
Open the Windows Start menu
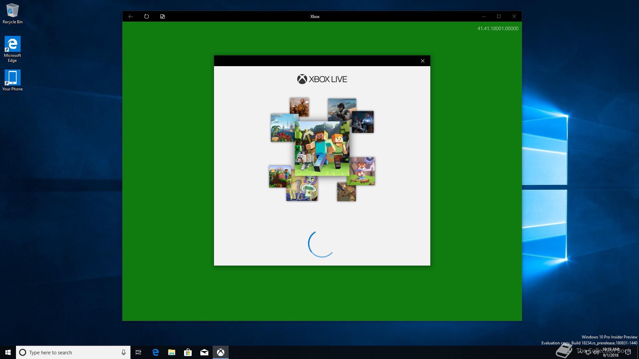coord(8,352)
